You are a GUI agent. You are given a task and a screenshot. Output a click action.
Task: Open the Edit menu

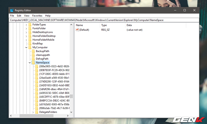click(19, 16)
